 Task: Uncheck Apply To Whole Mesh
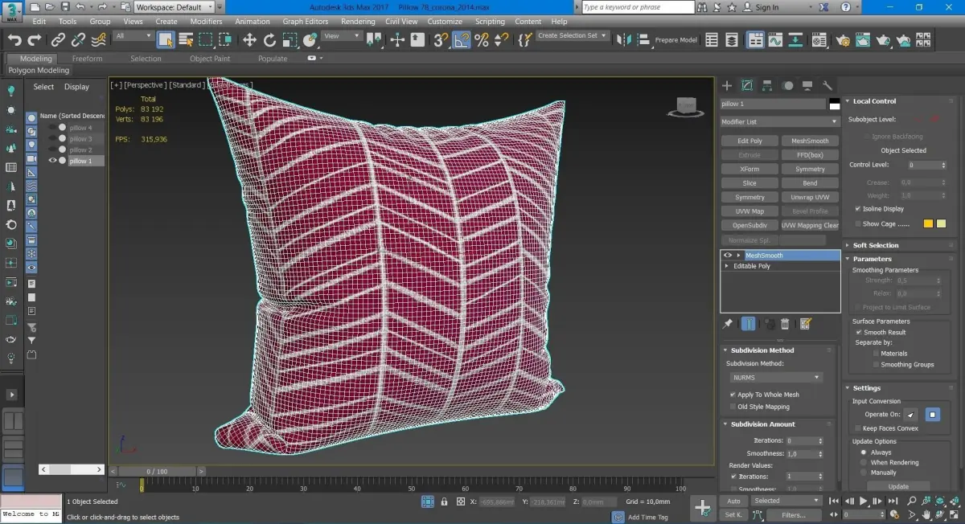pos(733,395)
